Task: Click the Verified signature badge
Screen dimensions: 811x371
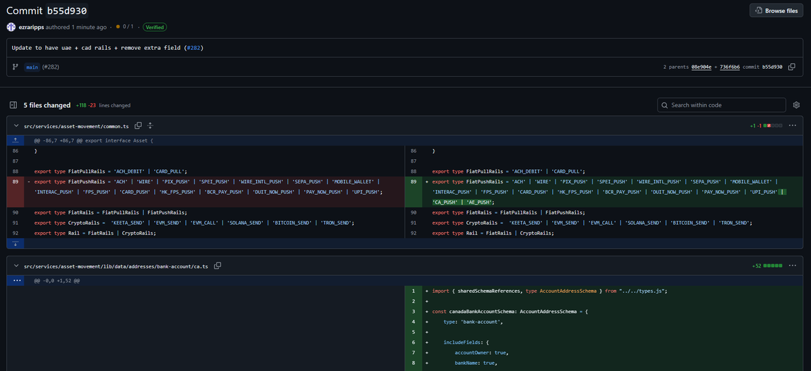Action: click(155, 27)
